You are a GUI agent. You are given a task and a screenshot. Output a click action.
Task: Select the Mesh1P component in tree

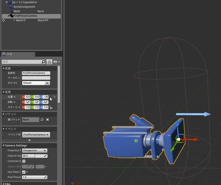click(x=21, y=20)
